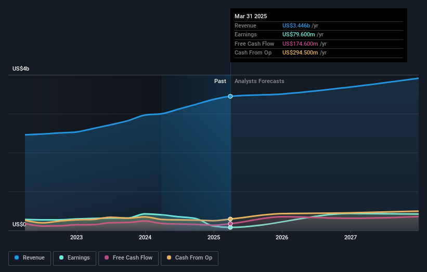Toggle the Revenue legend series

click(30, 258)
